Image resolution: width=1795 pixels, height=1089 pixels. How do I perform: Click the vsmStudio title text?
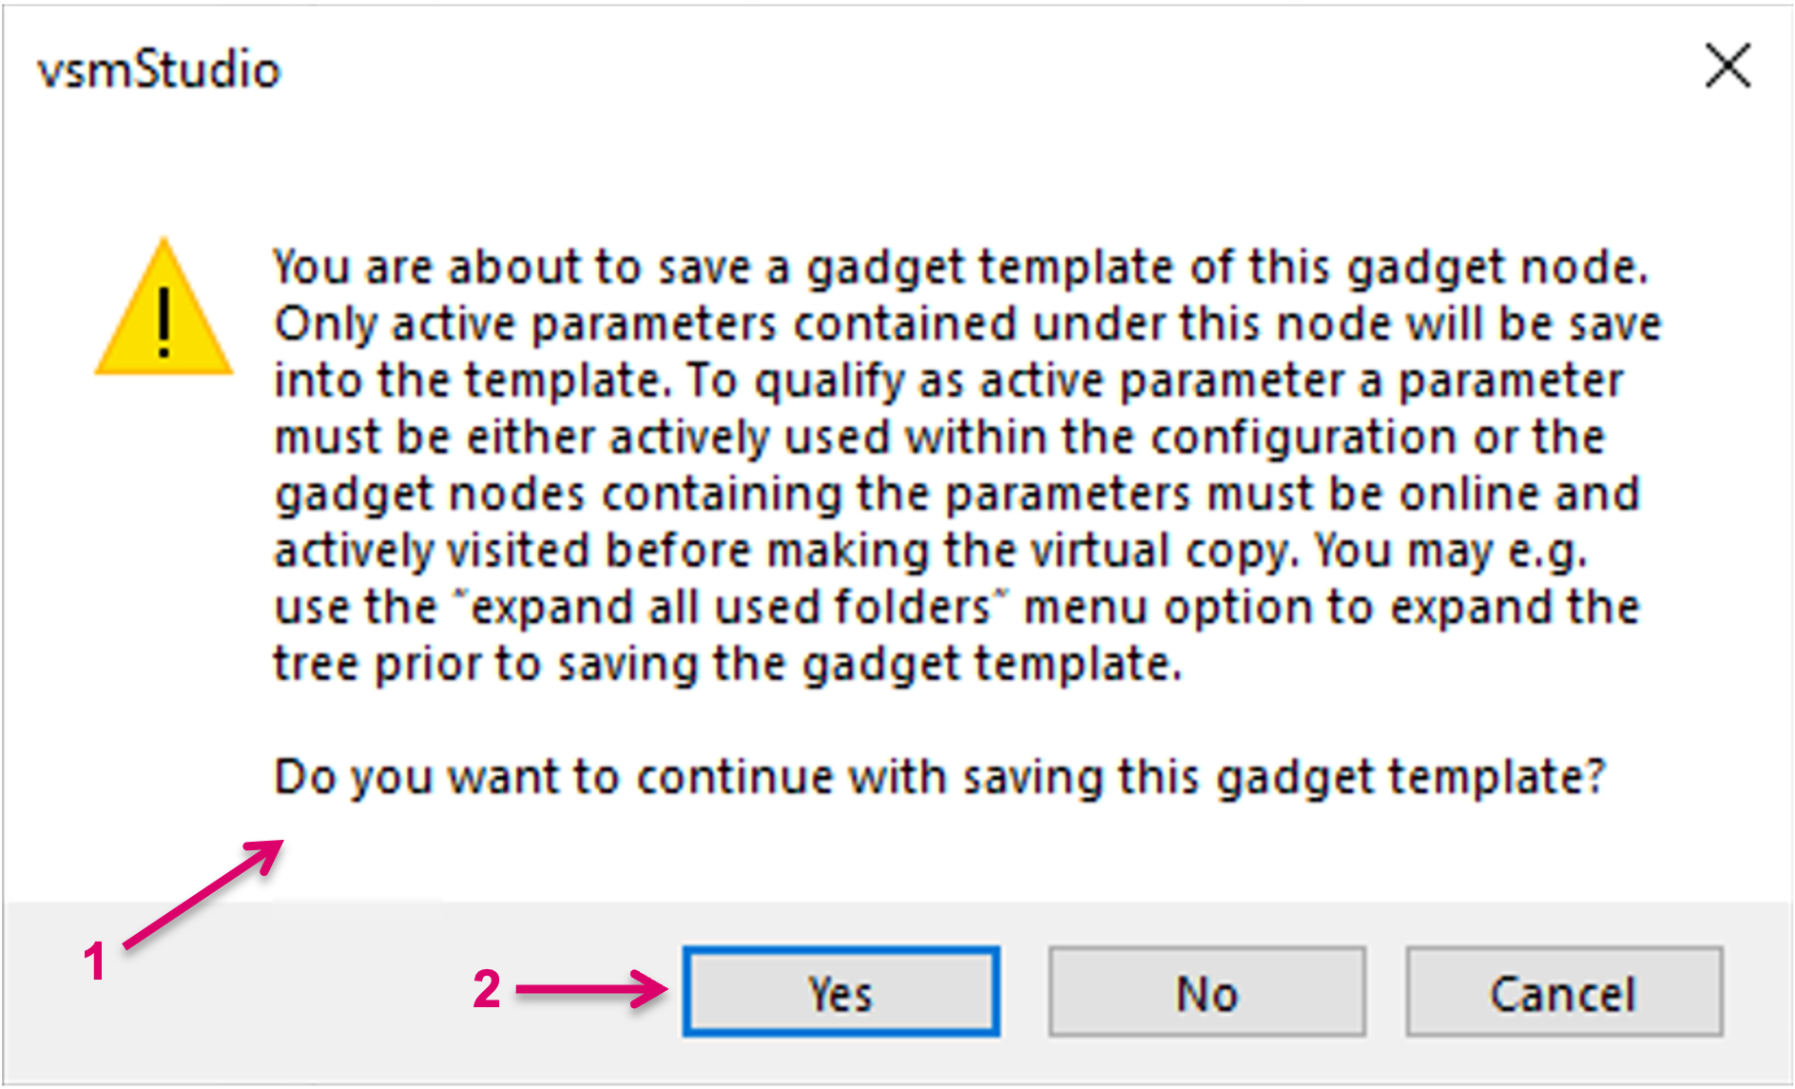(x=159, y=70)
